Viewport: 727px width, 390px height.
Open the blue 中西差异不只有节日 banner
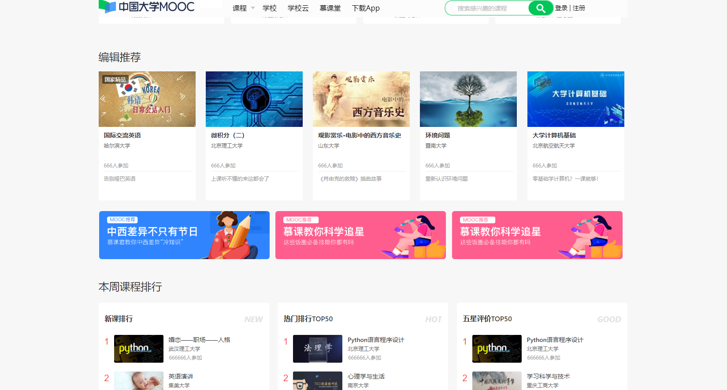(184, 235)
